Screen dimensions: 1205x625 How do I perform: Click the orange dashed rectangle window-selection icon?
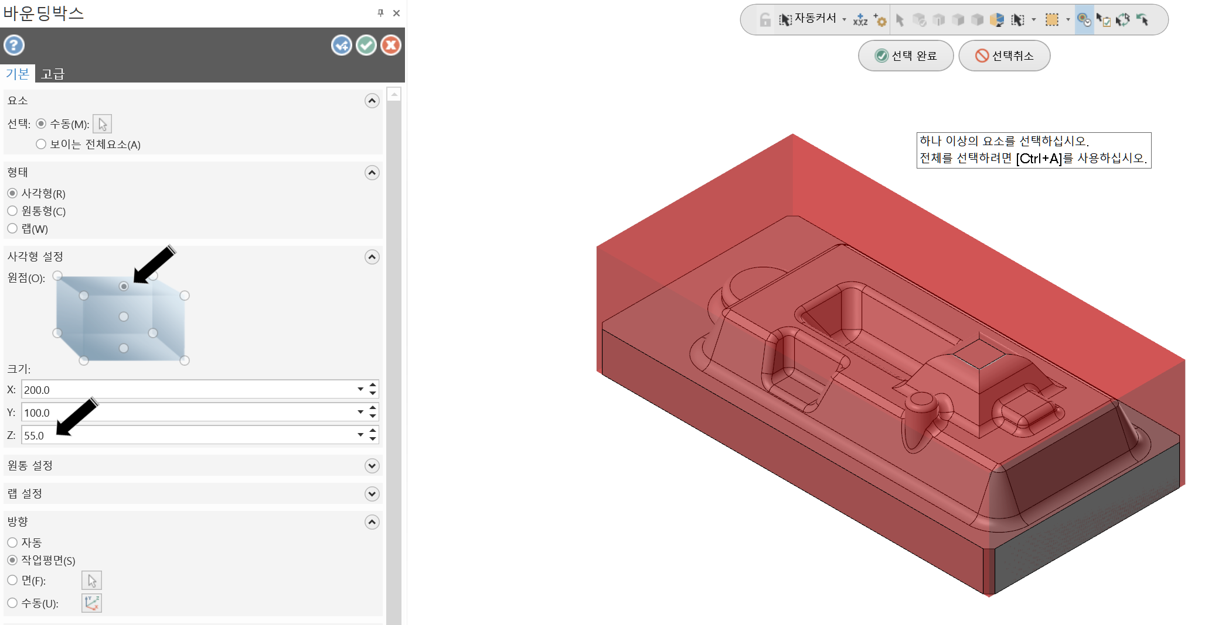tap(1052, 20)
